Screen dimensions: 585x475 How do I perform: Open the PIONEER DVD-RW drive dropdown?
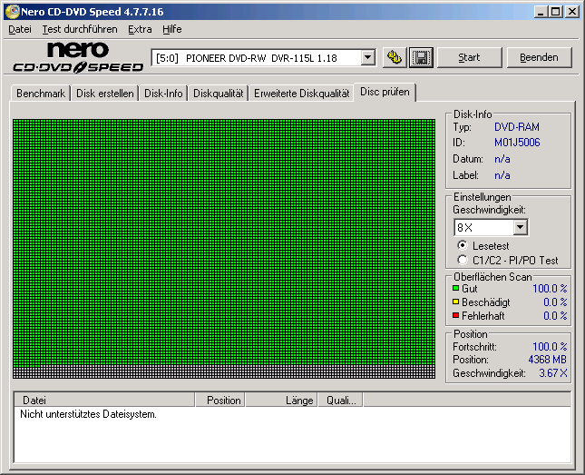pos(368,58)
